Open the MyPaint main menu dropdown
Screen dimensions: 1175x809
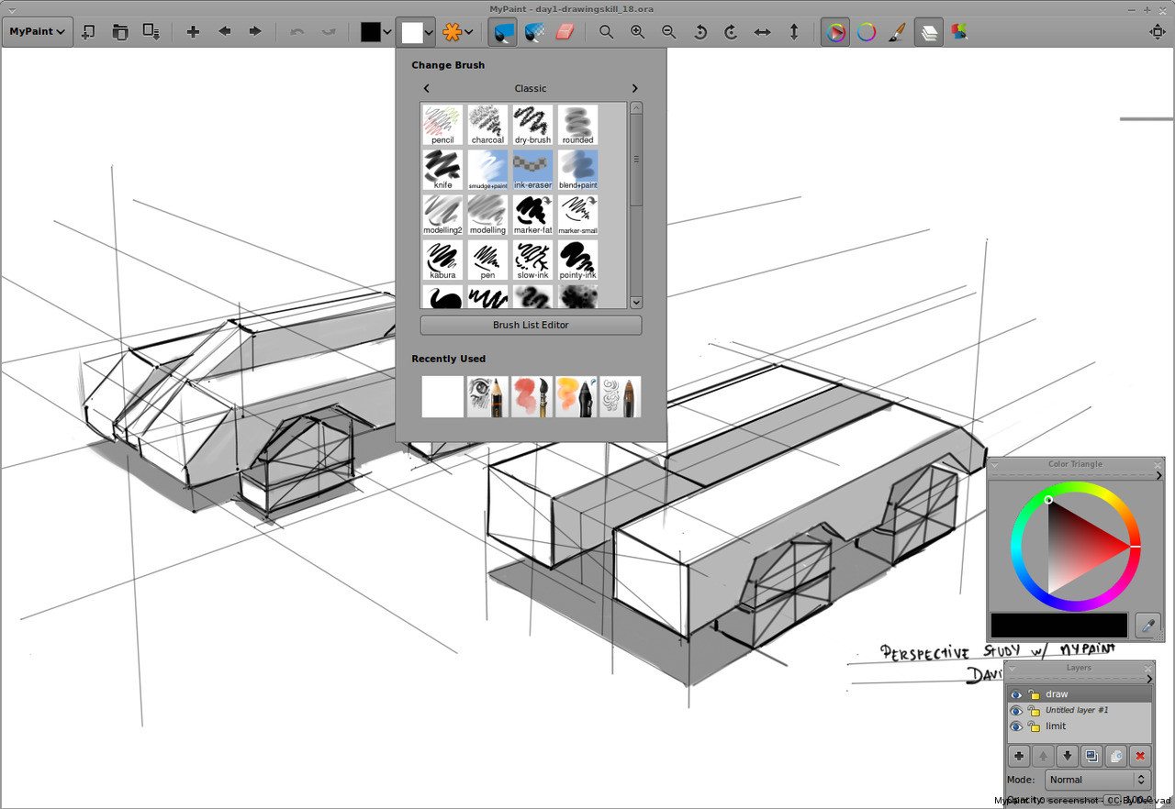click(37, 32)
